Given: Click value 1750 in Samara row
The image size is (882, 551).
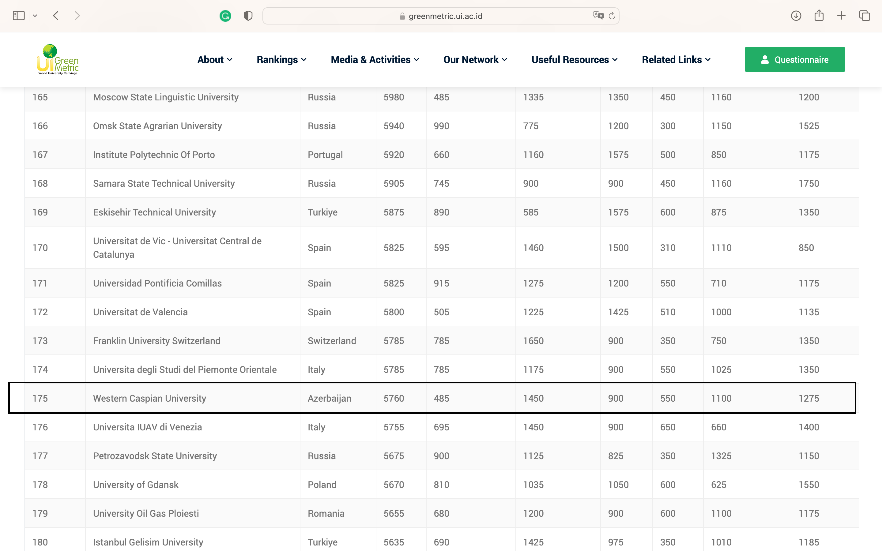Looking at the screenshot, I should point(809,184).
